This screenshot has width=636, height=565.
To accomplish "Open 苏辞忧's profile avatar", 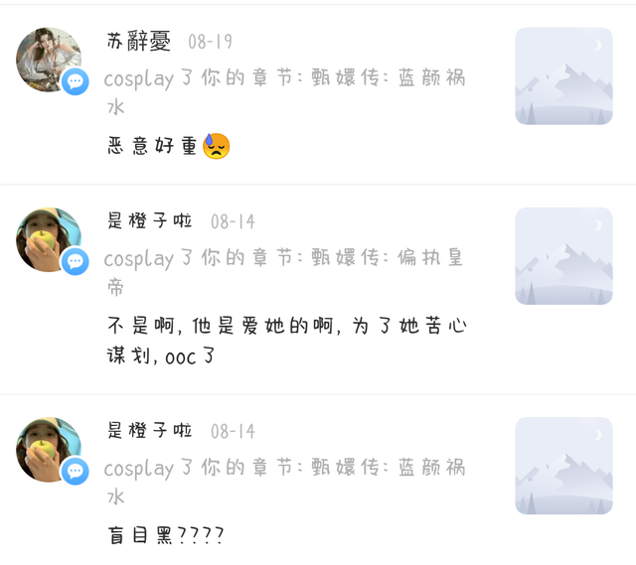I will coord(47,58).
